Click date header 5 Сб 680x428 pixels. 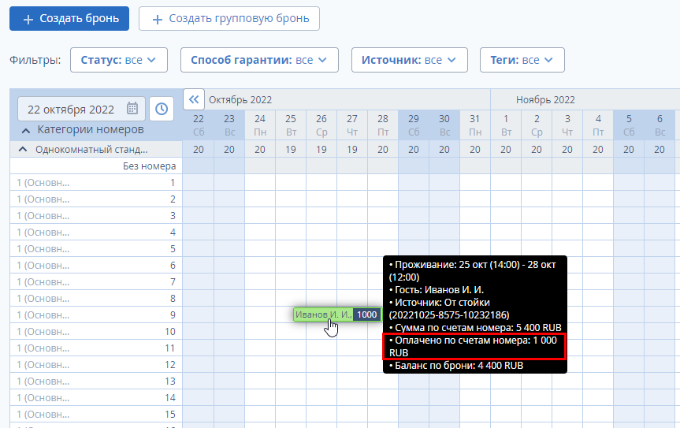click(x=629, y=125)
